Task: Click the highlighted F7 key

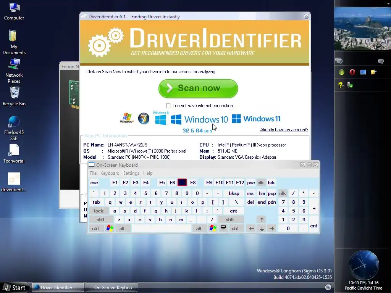Action: (x=182, y=183)
